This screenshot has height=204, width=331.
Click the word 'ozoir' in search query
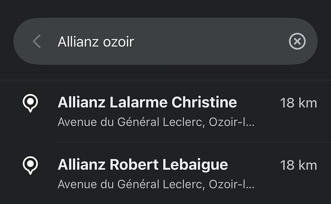tap(118, 42)
